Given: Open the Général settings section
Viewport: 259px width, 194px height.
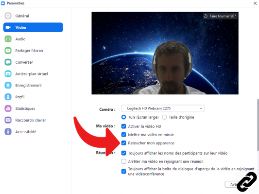Looking at the screenshot, I should pyautogui.click(x=33, y=16).
